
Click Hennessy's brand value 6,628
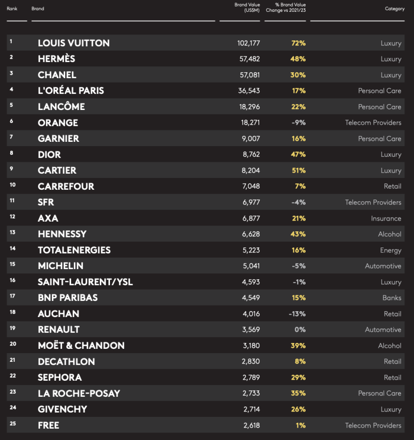(251, 234)
